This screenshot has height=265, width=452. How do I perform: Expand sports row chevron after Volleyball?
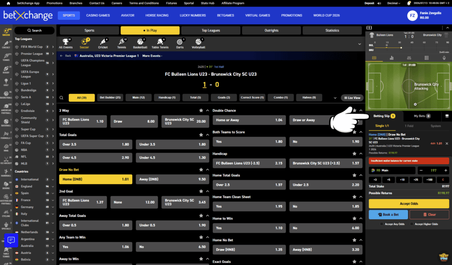359,44
